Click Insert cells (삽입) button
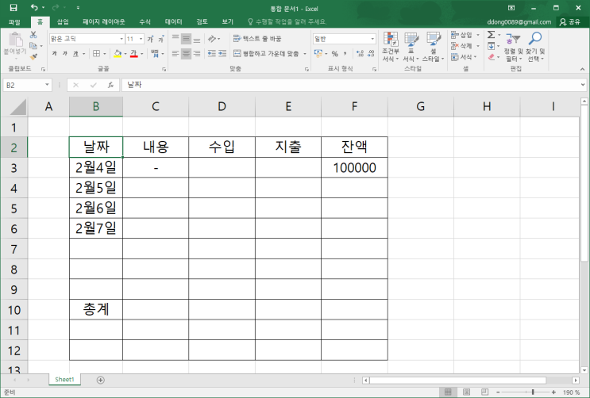This screenshot has width=590, height=398. coord(465,35)
